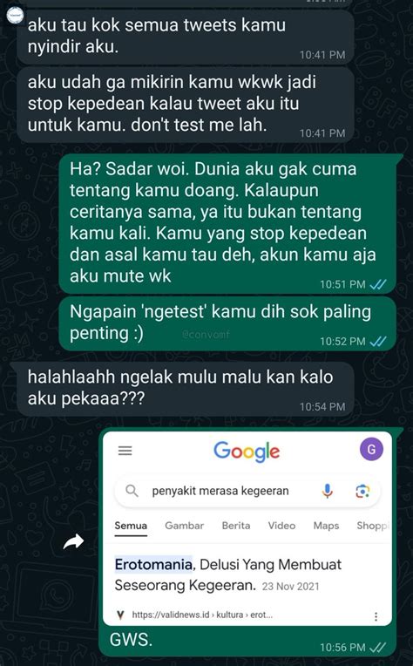Tap the magnifier search icon
Viewport: 413px width, 666px height.
(x=132, y=491)
